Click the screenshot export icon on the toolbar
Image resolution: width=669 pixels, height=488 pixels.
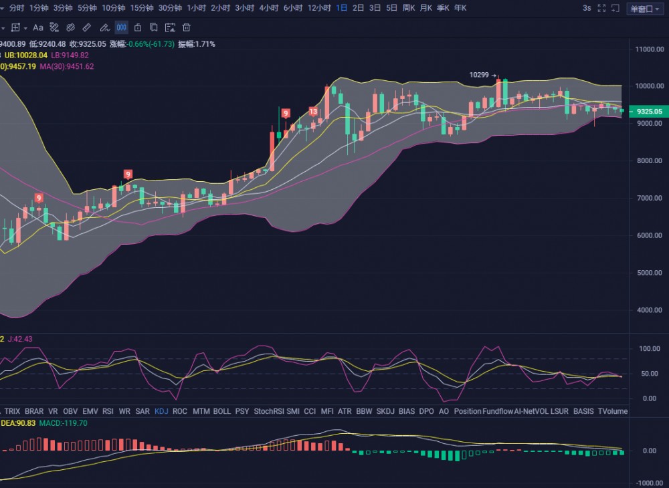point(171,27)
